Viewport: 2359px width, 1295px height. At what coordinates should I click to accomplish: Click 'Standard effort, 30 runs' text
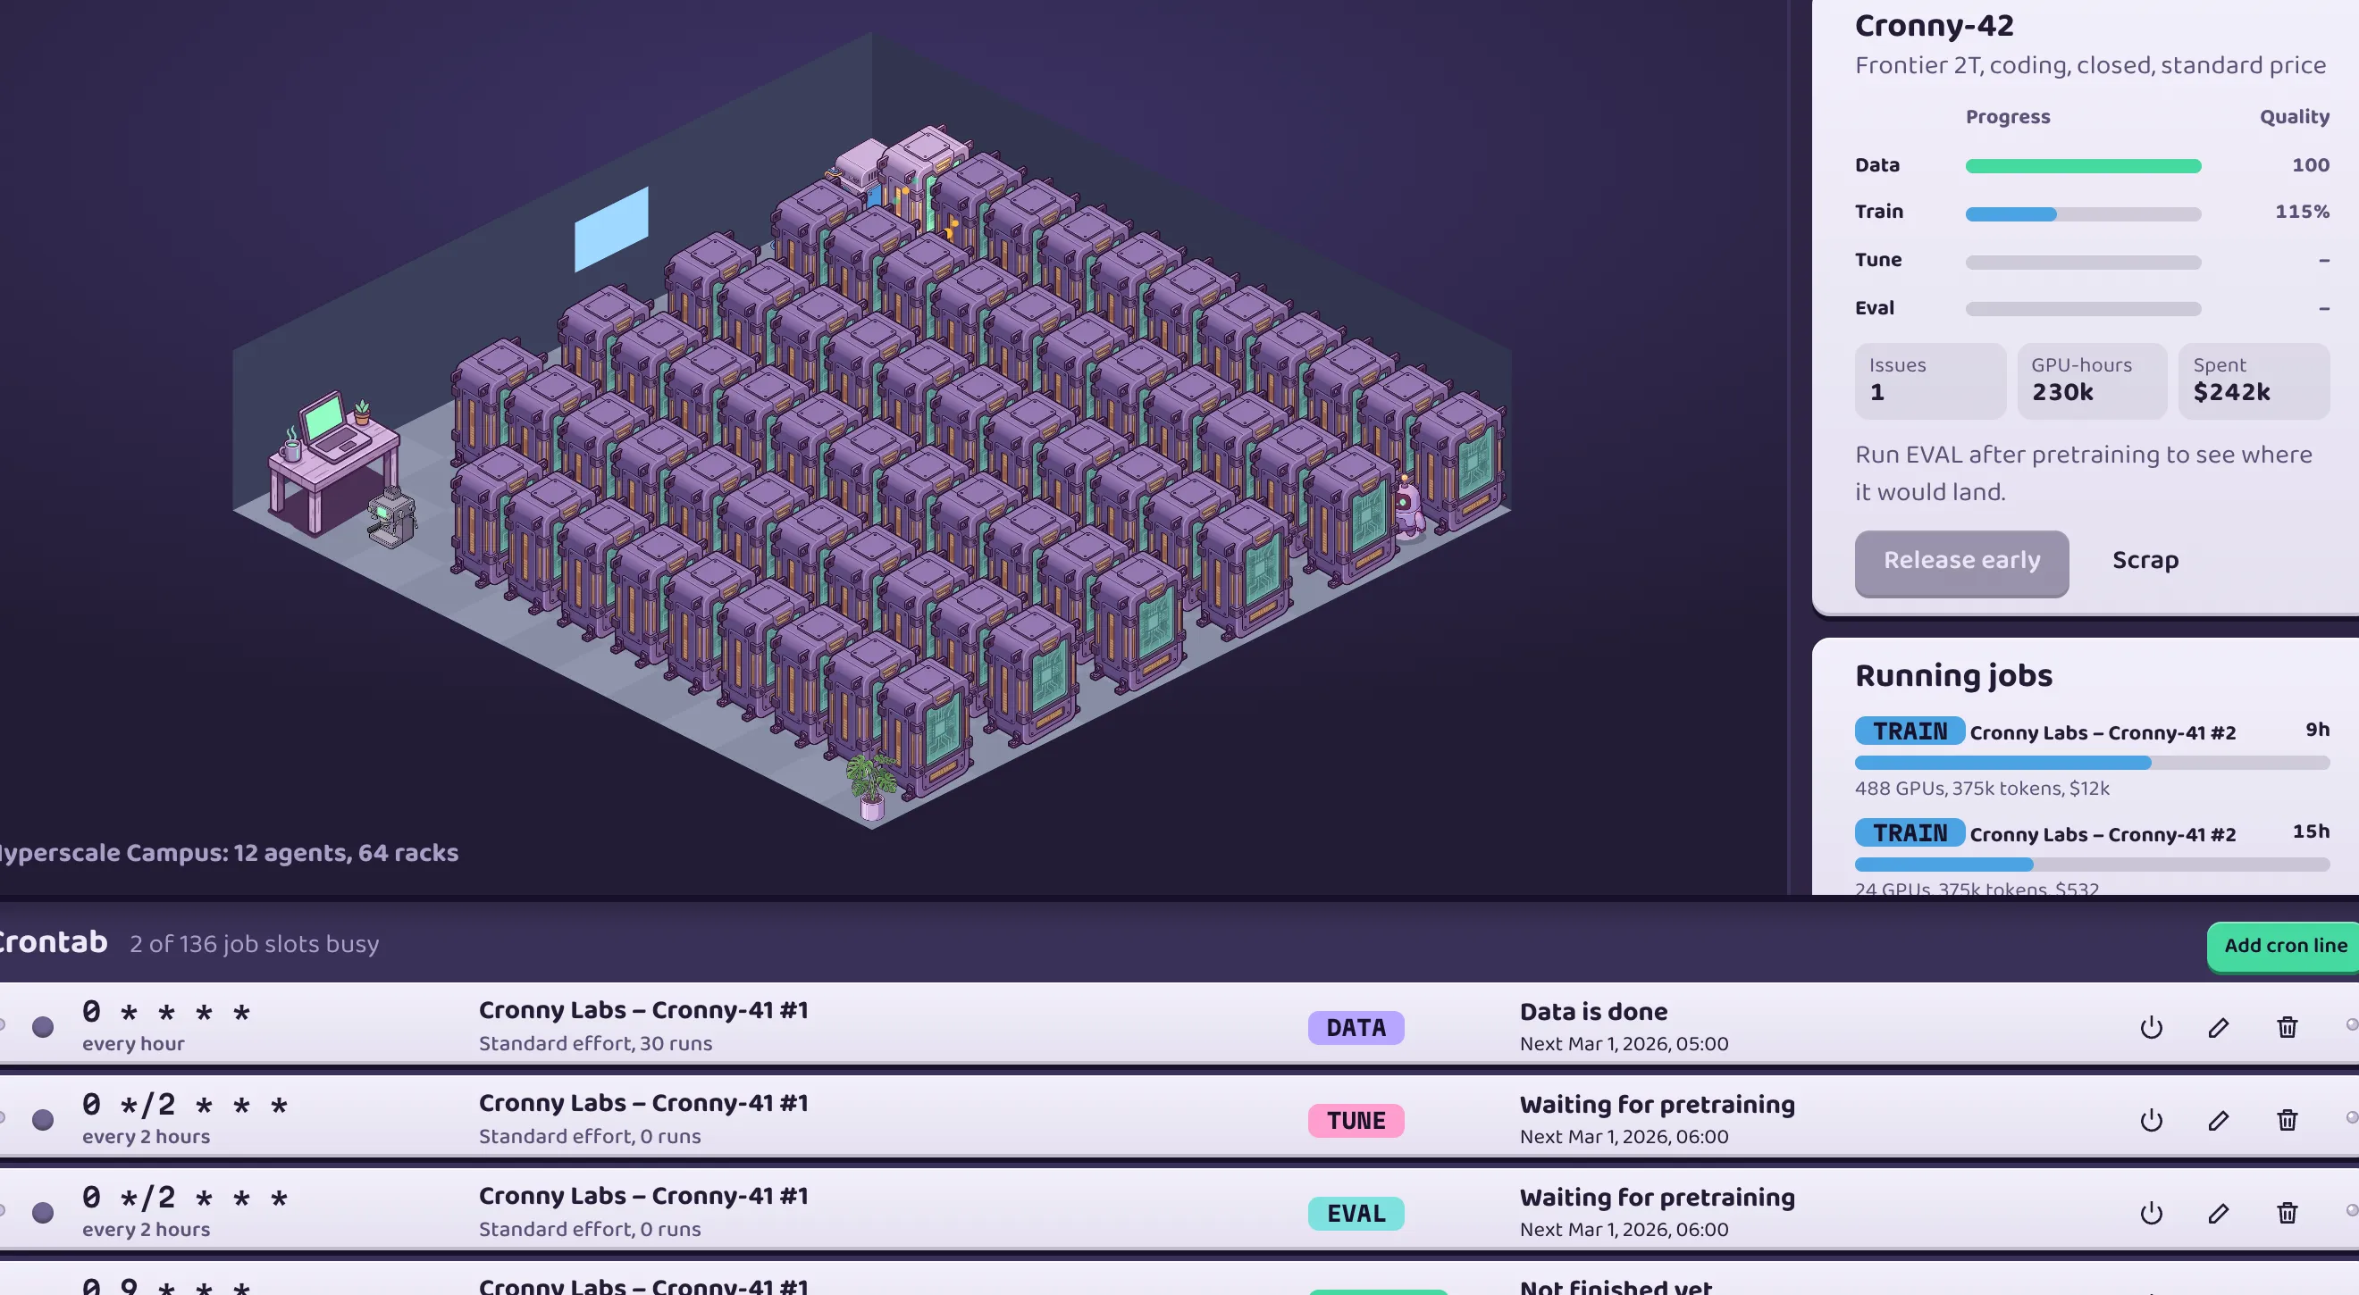click(x=595, y=1043)
